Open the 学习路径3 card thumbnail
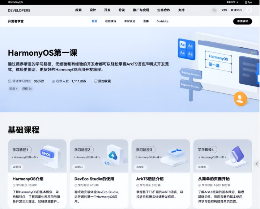 (x=161, y=156)
